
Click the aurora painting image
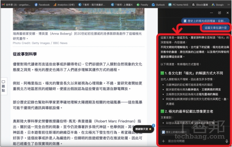pyautogui.click(x=78, y=19)
